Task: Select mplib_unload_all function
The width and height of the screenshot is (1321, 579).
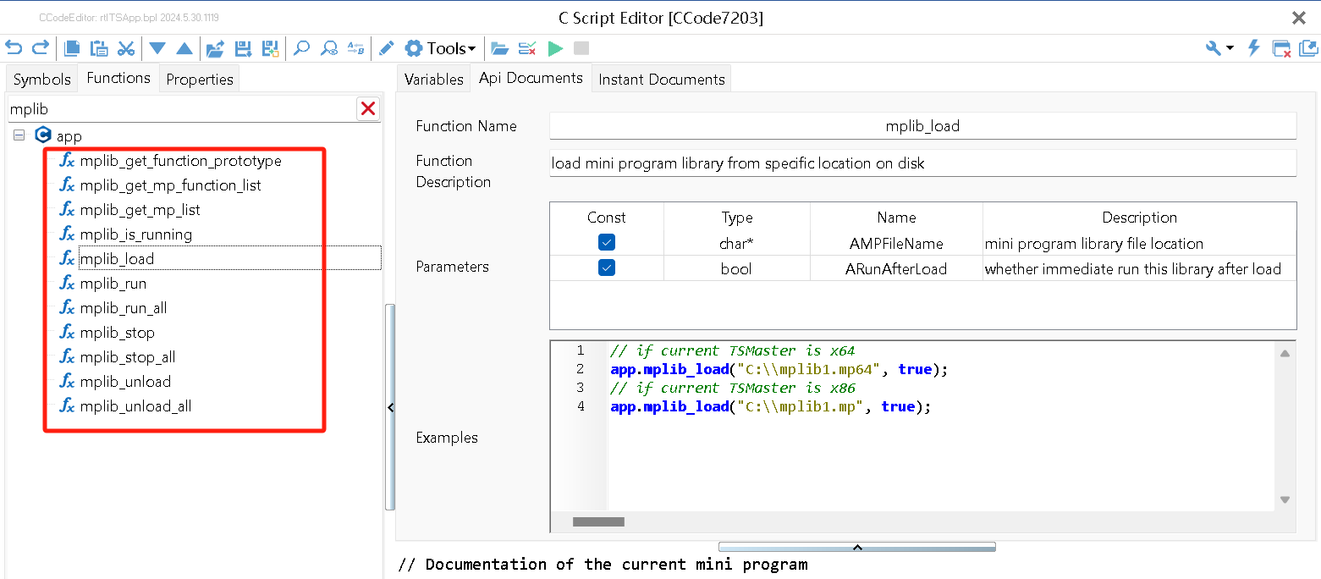Action: click(x=136, y=406)
